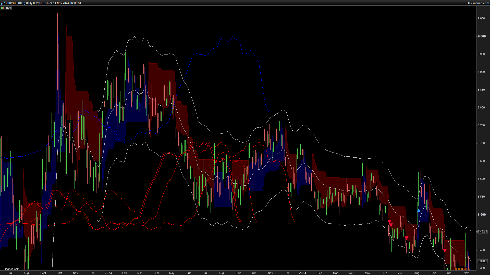Click the blue up-arrow buy signal in August

pyautogui.click(x=419, y=210)
